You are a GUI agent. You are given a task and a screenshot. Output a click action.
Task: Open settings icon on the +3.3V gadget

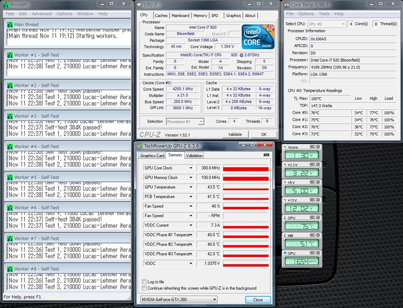point(312,165)
